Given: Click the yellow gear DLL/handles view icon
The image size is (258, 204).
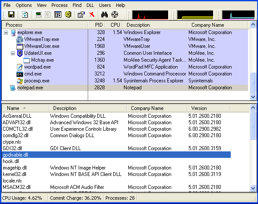Looking at the screenshot, I should point(68,15).
